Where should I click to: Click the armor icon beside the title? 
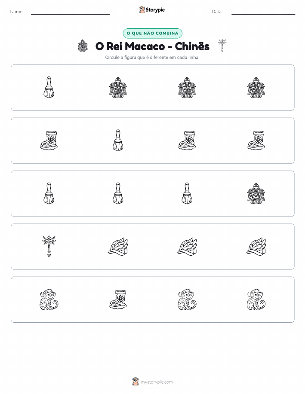click(83, 46)
